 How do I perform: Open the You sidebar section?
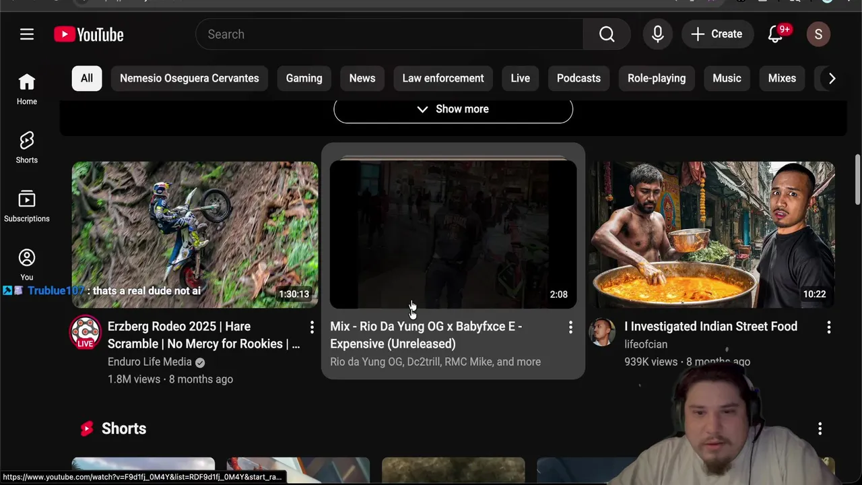27,265
